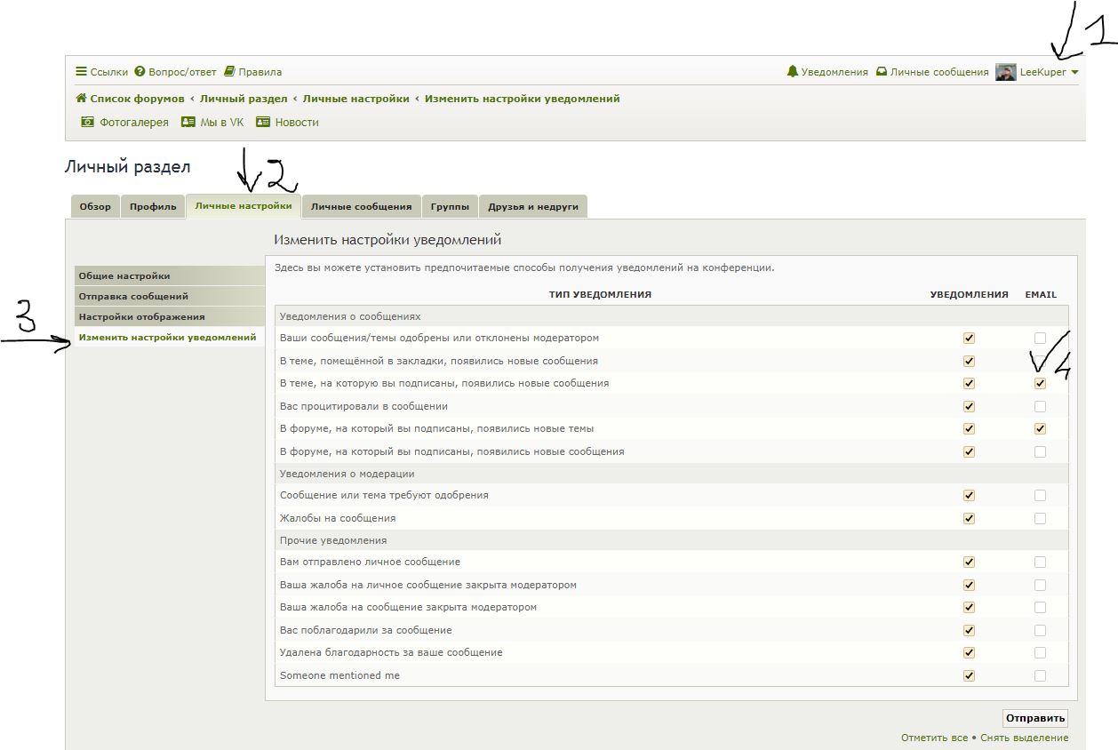Image resolution: width=1118 pixels, height=750 pixels.
Task: Expand the LeeKuper user dropdown arrow
Action: (1074, 73)
